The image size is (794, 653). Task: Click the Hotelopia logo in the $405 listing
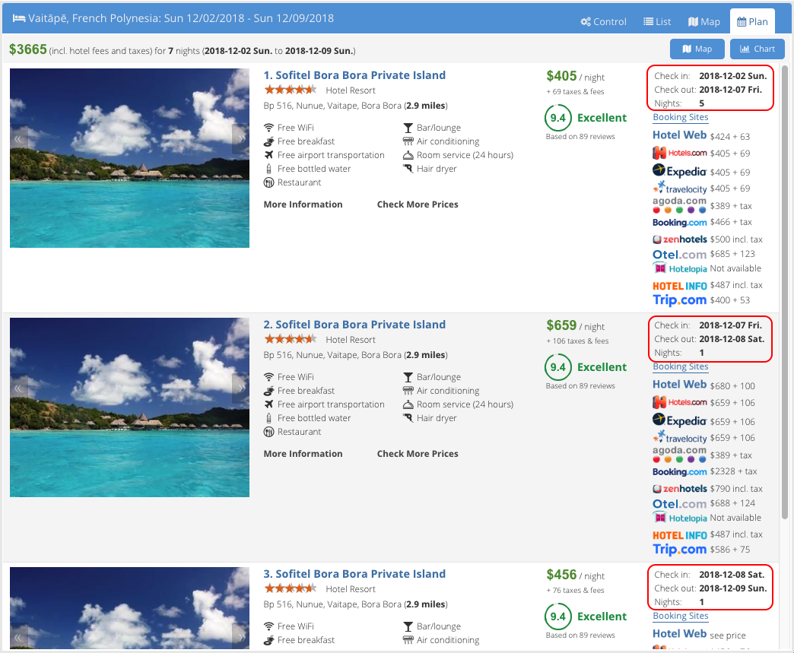tap(680, 268)
